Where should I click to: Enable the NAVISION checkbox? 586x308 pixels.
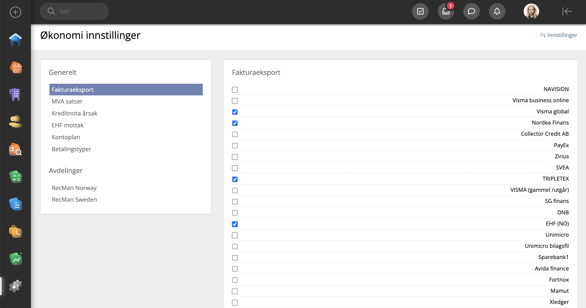click(235, 90)
